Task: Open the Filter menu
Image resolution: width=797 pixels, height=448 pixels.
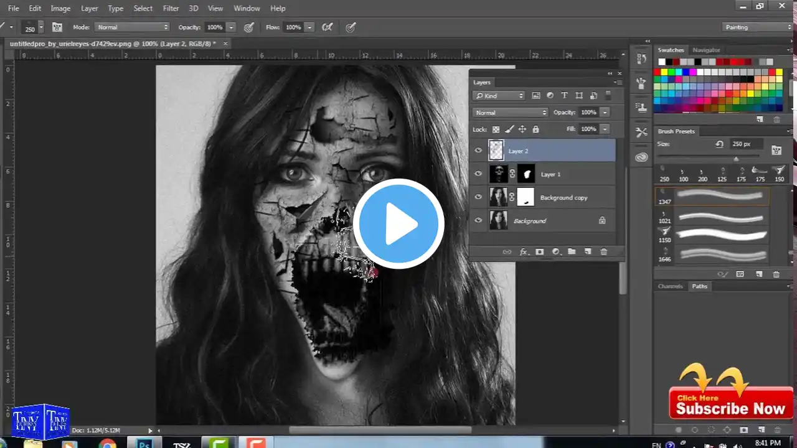Action: point(171,8)
